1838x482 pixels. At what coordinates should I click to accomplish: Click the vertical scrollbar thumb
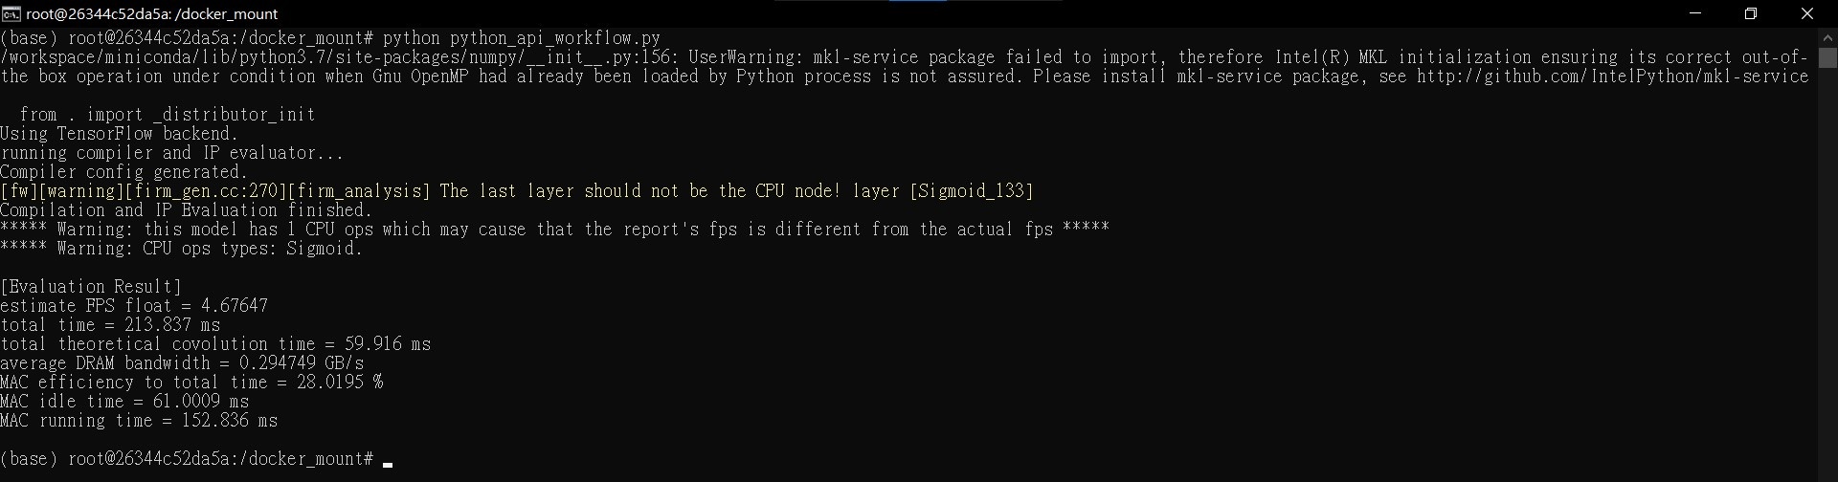pyautogui.click(x=1827, y=57)
